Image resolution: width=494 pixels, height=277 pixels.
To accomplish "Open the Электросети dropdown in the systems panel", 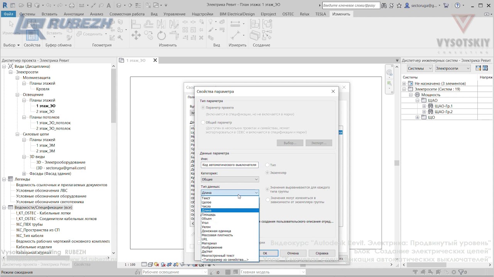I will tap(453, 68).
